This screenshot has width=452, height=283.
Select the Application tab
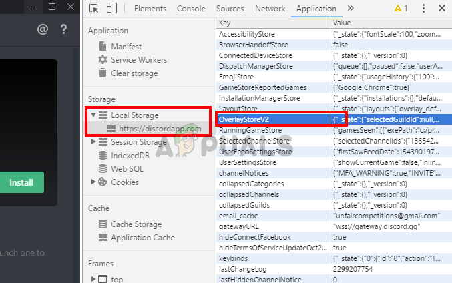pos(316,9)
